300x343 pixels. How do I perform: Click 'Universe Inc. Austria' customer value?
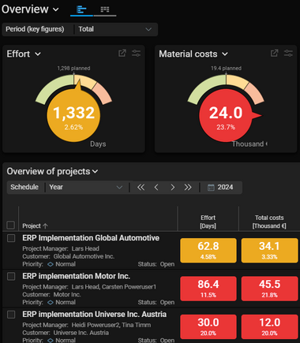point(81,333)
